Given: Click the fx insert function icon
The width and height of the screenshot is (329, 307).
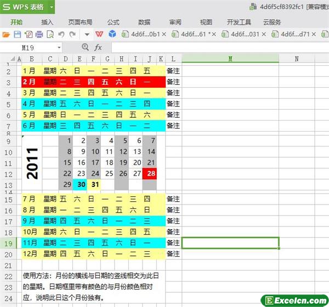Looking at the screenshot, I should (98, 48).
